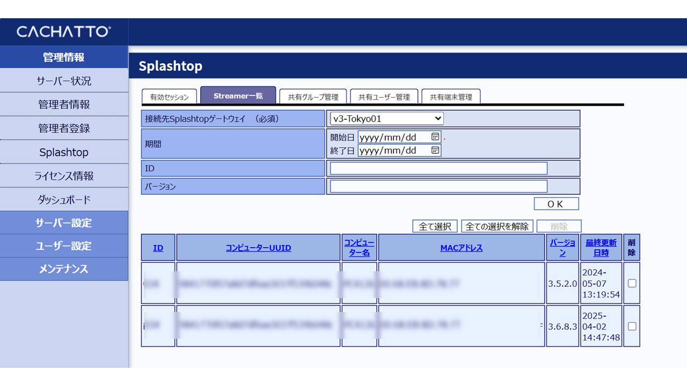Sort by MACアドレス column header
The height and width of the screenshot is (386, 687).
(461, 248)
